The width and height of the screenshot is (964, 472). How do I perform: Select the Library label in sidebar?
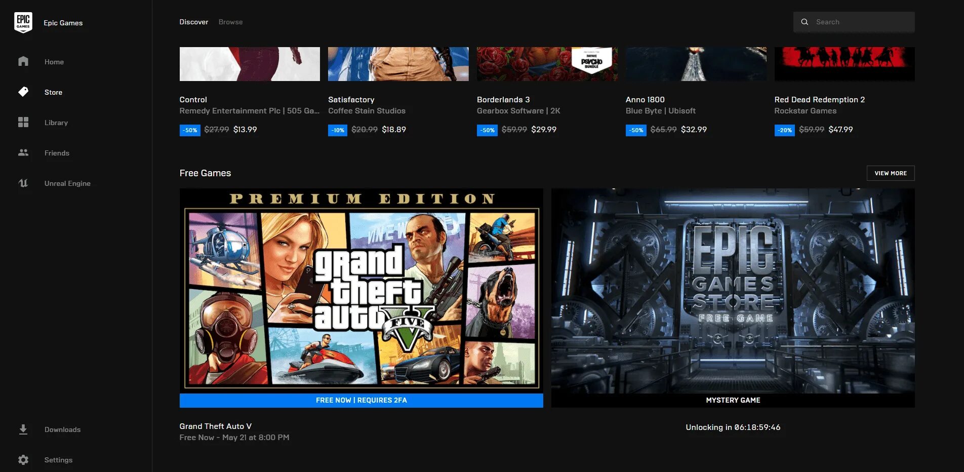56,123
